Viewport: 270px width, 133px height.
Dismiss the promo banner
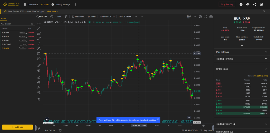pyautogui.click(x=264, y=11)
